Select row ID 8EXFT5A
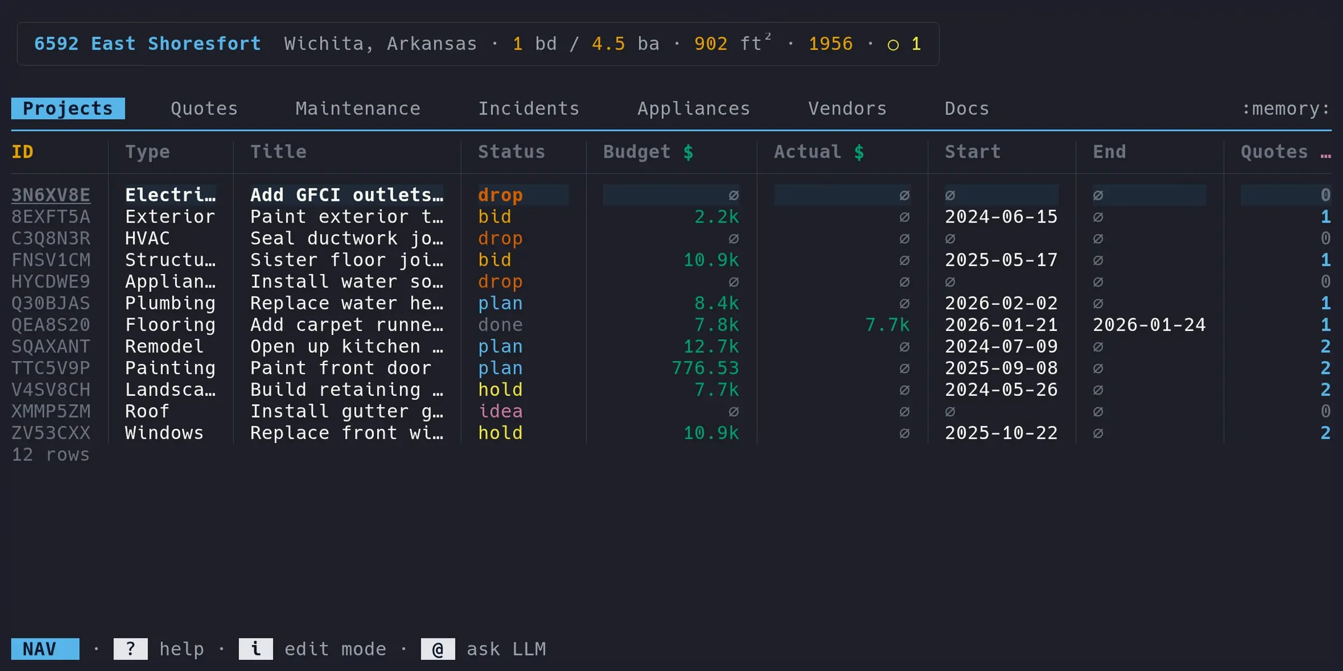The width and height of the screenshot is (1343, 671). click(x=51, y=217)
